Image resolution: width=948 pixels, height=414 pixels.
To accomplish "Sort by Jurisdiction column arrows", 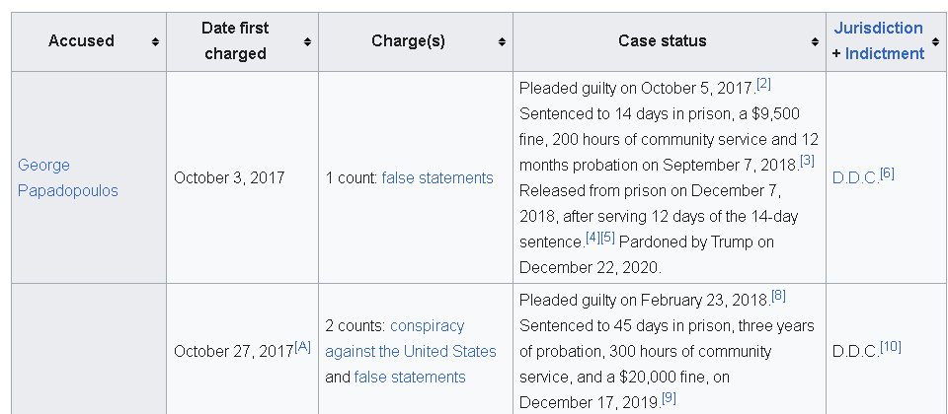I will (x=936, y=41).
